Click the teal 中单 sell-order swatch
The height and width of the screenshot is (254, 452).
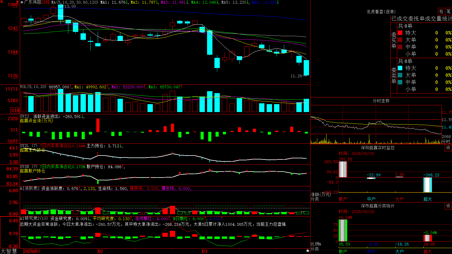point(400,82)
